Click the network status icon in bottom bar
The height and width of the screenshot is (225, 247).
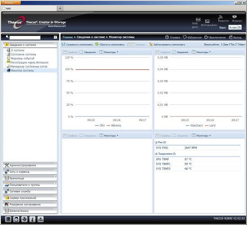[40, 219]
